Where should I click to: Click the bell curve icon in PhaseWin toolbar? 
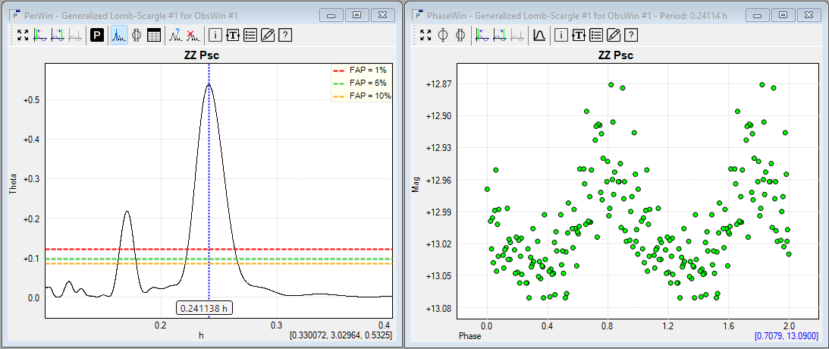coord(539,35)
